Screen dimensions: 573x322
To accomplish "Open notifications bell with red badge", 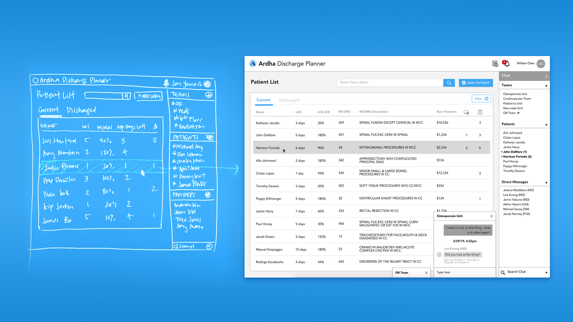I will click(x=506, y=63).
